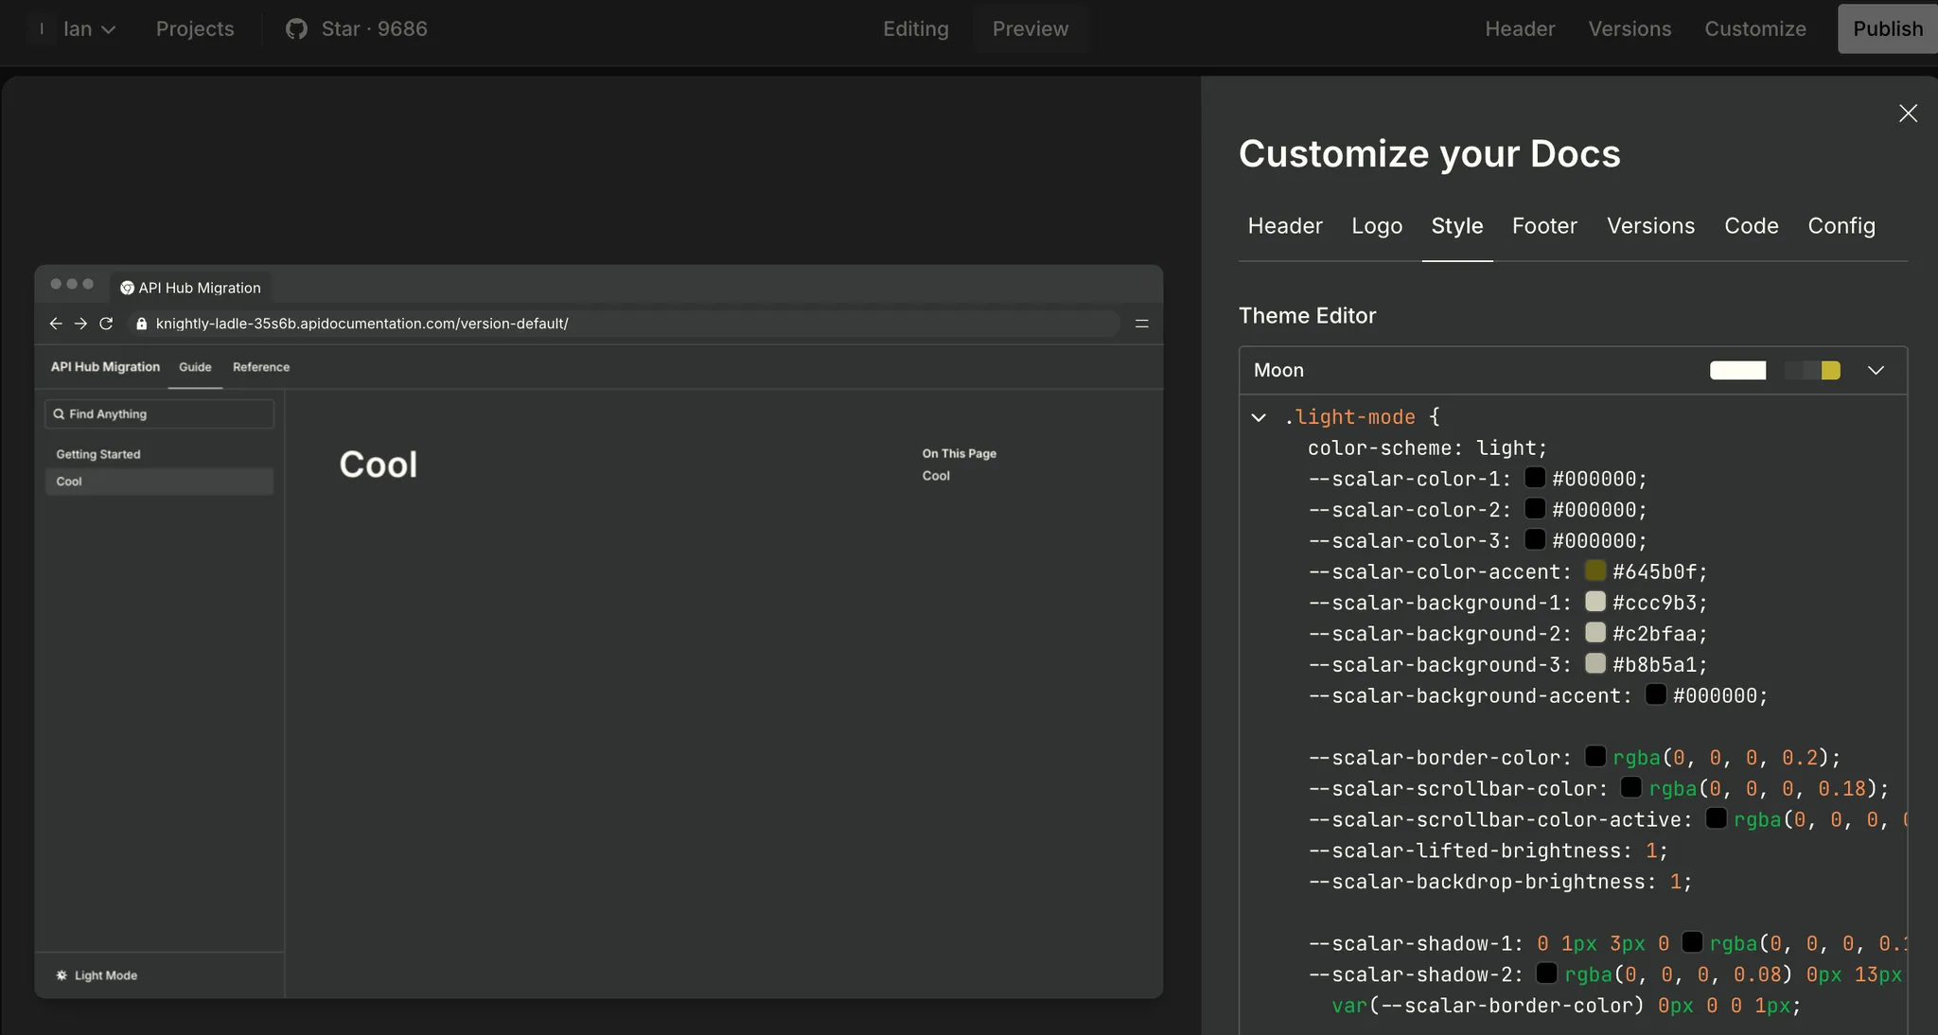Switch to the Footer tab
The image size is (1938, 1035).
[x=1543, y=226]
